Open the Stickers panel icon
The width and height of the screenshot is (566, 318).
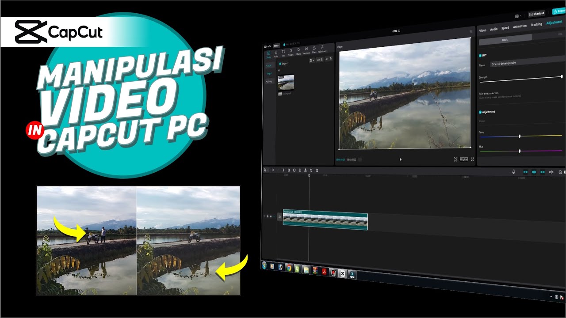pos(291,50)
